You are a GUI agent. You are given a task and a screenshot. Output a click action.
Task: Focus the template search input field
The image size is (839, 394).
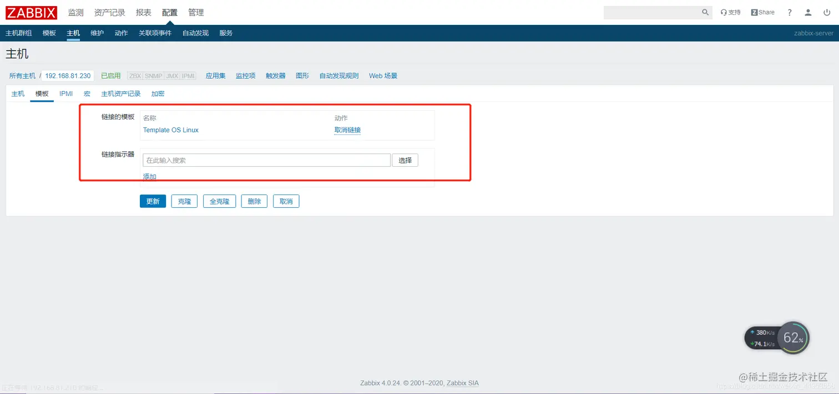point(267,160)
